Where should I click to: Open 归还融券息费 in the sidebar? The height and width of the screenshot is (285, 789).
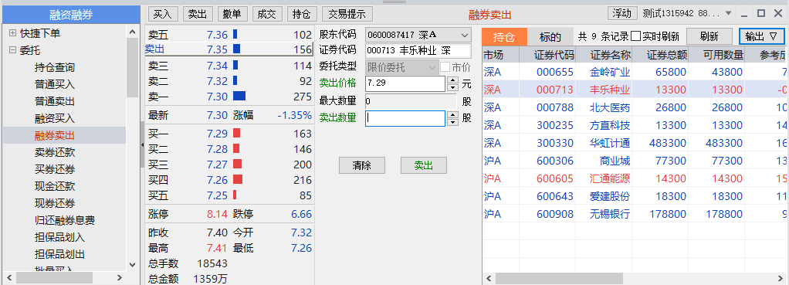(x=65, y=220)
